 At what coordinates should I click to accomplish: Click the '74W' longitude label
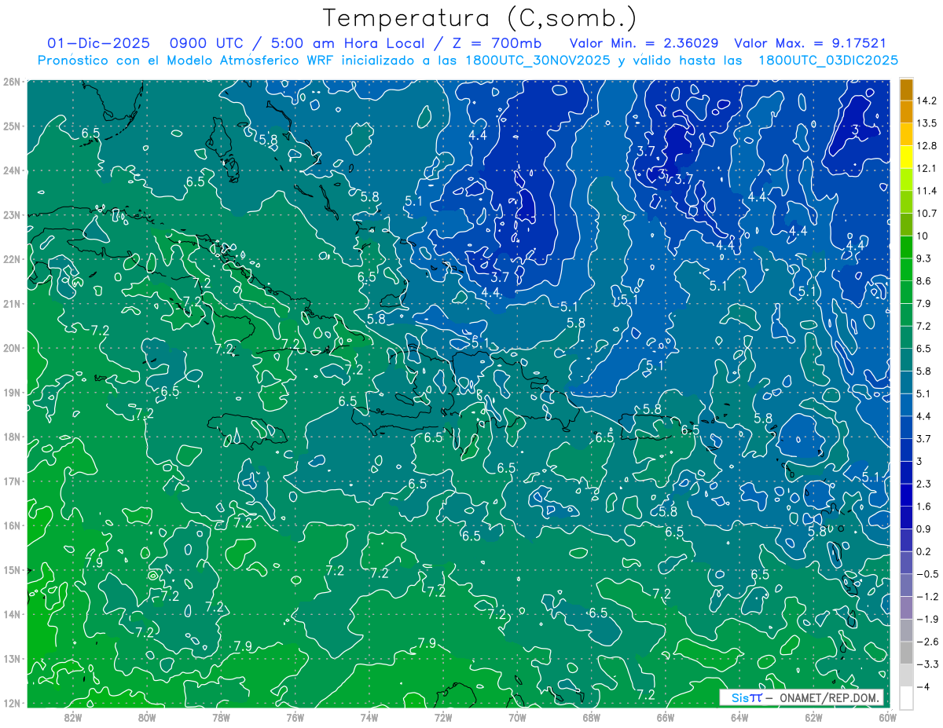click(x=369, y=716)
